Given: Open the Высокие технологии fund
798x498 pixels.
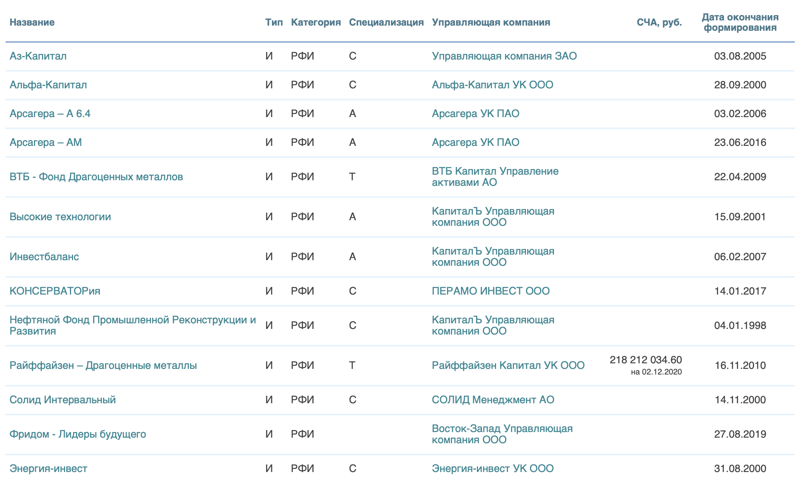Looking at the screenshot, I should tap(60, 217).
